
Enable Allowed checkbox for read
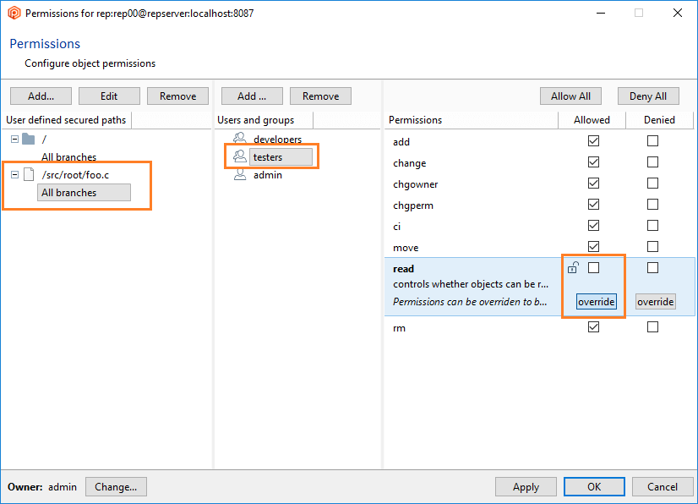tap(593, 267)
